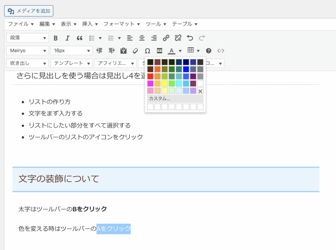Insert a link with the chain icon
This screenshot has width=336, height=250.
166,38
